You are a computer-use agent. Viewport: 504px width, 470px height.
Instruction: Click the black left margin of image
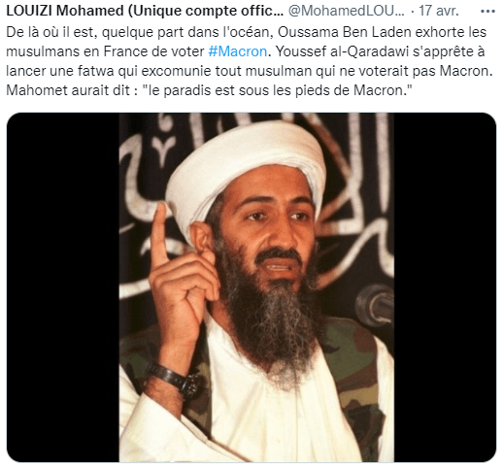pyautogui.click(x=63, y=287)
